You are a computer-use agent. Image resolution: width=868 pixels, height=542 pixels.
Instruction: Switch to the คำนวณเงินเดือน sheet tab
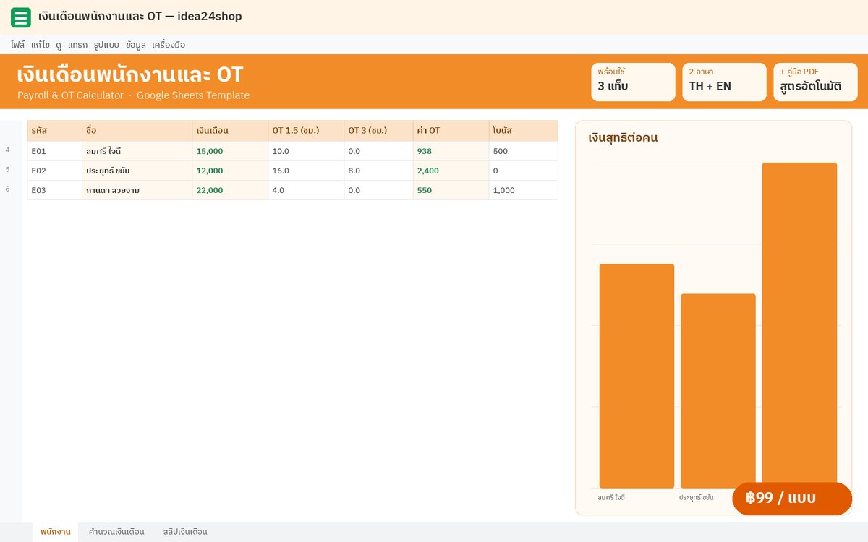pos(116,532)
